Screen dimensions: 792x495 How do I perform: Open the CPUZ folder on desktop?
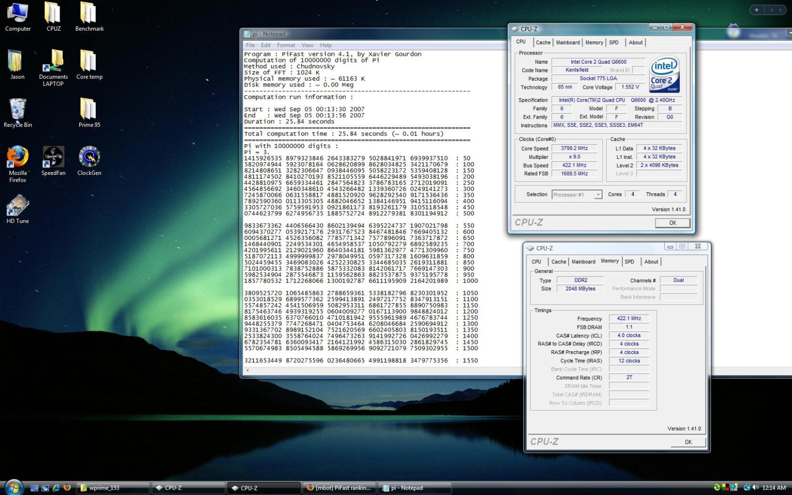[53, 17]
